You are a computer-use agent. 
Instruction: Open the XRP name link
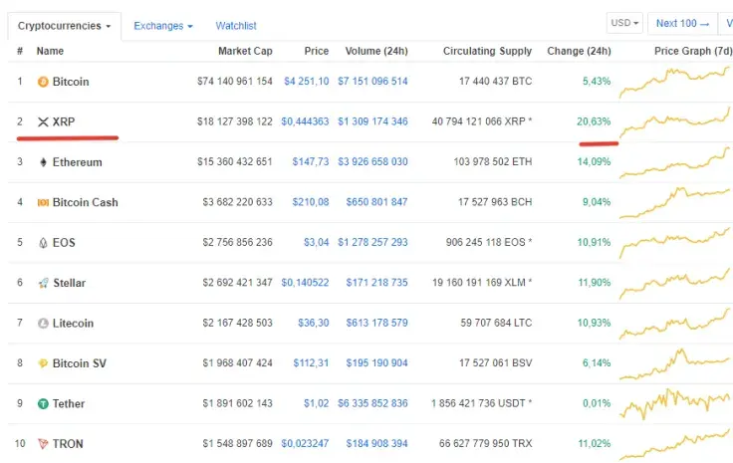point(64,121)
